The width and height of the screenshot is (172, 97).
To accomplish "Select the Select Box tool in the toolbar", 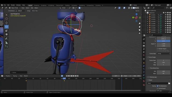I will 6,15.
